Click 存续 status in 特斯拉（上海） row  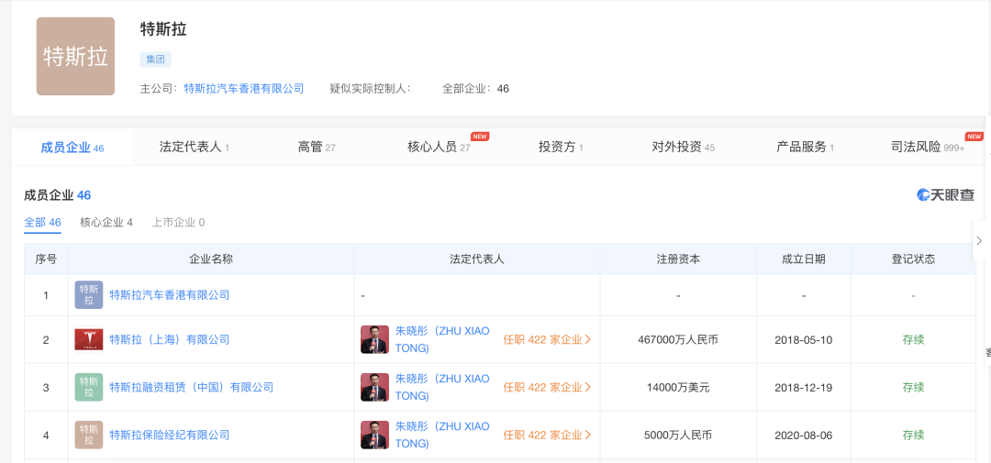[x=913, y=340]
